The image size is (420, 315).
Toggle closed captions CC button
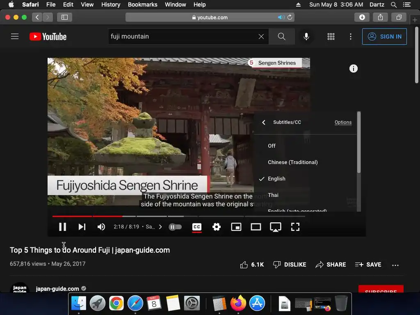pyautogui.click(x=197, y=227)
